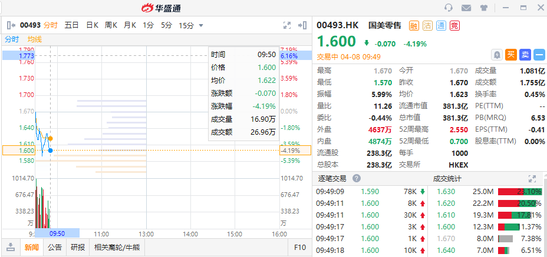
Task: Switch to 日K chart tab
Action: tap(93, 25)
